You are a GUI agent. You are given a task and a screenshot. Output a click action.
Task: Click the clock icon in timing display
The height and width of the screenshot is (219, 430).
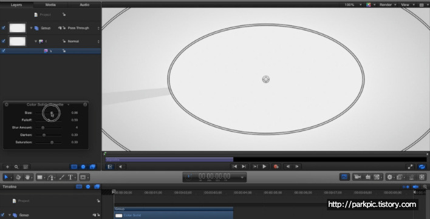189,177
